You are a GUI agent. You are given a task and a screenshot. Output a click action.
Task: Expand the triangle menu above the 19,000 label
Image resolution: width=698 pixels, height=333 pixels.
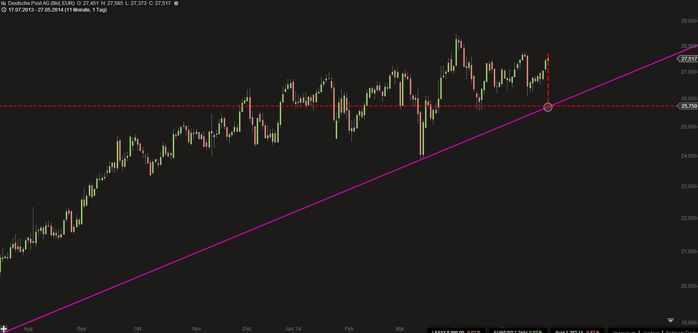coord(670,320)
